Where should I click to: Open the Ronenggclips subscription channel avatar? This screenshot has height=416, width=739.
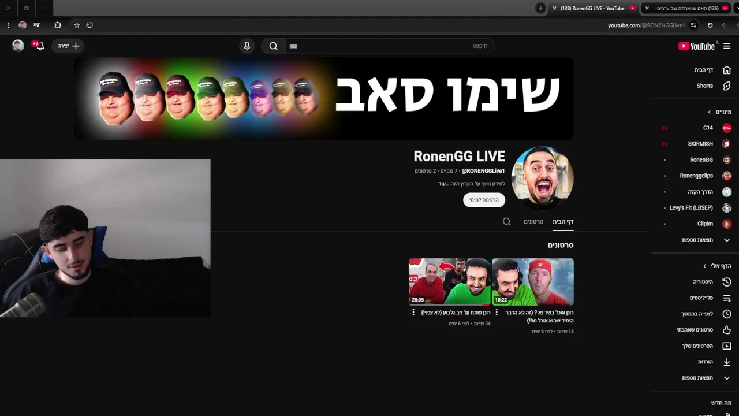coord(727,176)
